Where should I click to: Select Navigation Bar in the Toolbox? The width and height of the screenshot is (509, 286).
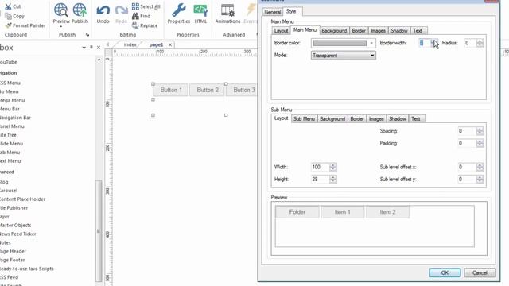tap(15, 118)
